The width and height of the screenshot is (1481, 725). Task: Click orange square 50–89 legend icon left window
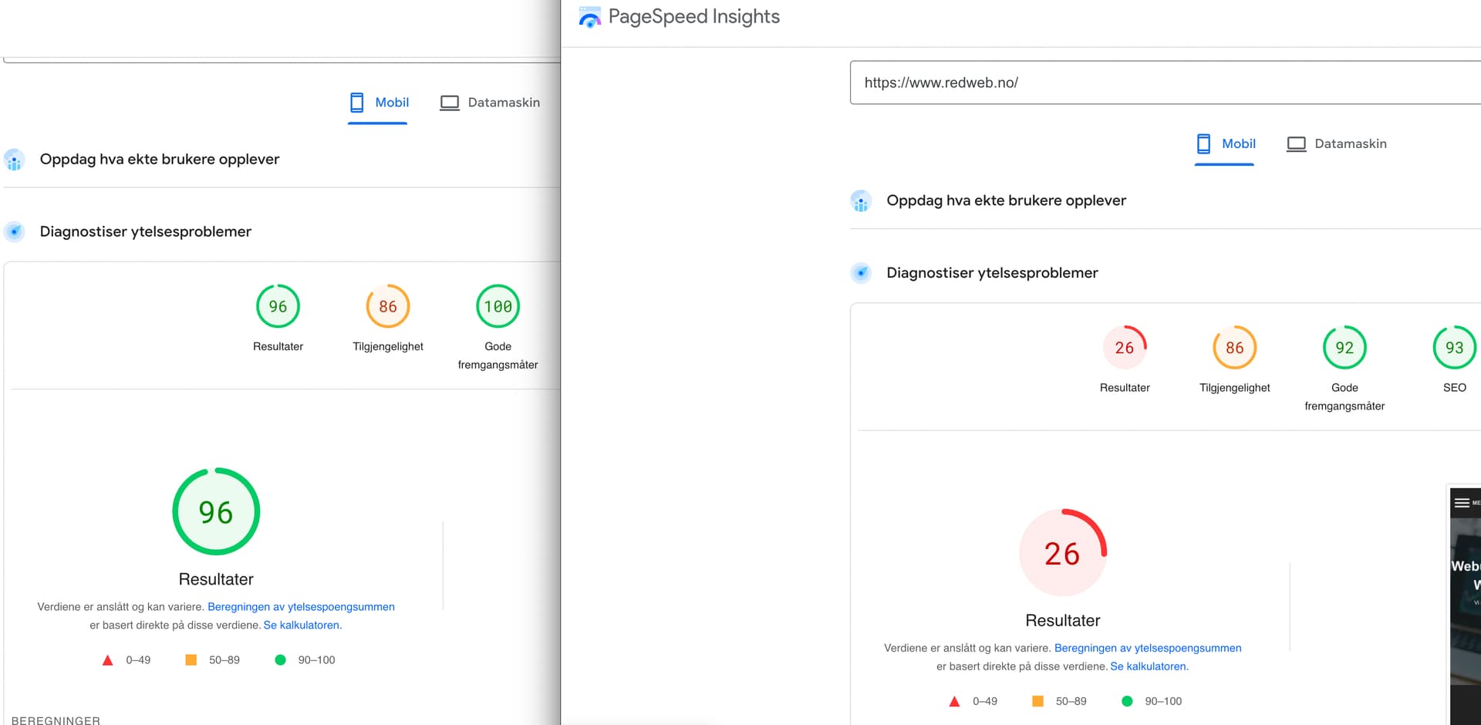point(191,659)
